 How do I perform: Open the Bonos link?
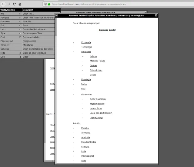click(x=93, y=75)
